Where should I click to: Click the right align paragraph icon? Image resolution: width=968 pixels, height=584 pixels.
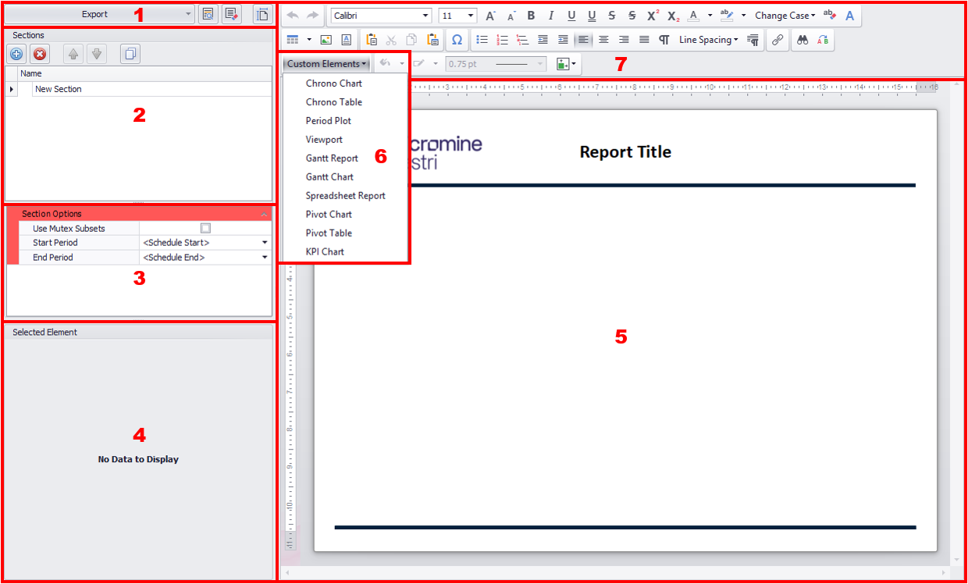click(x=624, y=40)
